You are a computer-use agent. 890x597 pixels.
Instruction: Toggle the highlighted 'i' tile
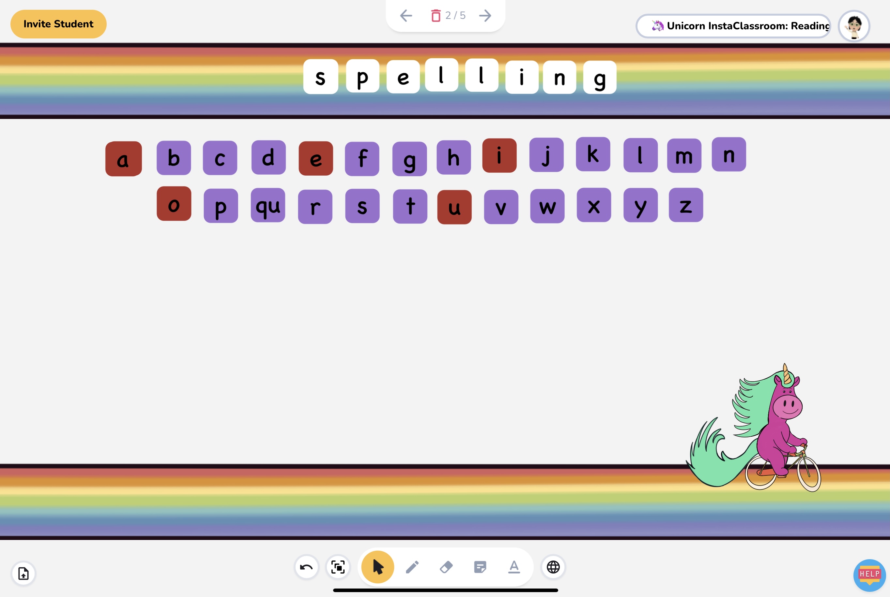pos(499,155)
